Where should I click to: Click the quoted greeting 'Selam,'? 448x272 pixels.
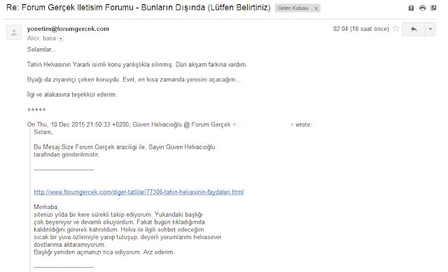tap(43, 132)
